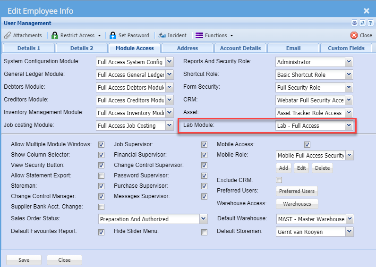
Task: Click the Warehouses button
Action: point(297,204)
